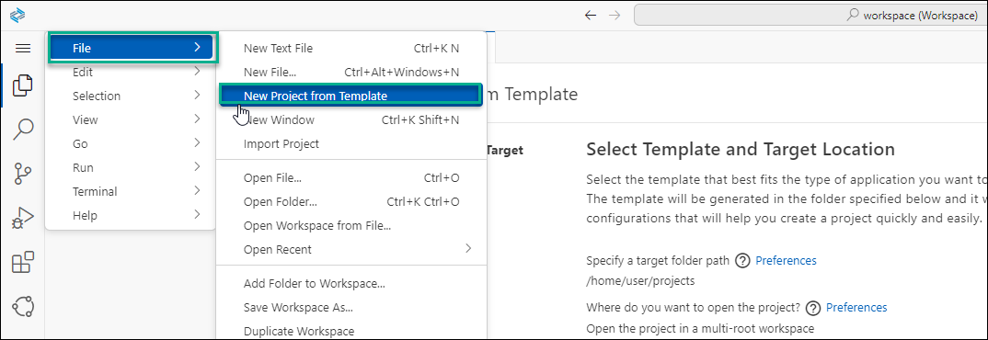Image resolution: width=988 pixels, height=340 pixels.
Task: Expand Open Recent submenu
Action: (x=351, y=249)
